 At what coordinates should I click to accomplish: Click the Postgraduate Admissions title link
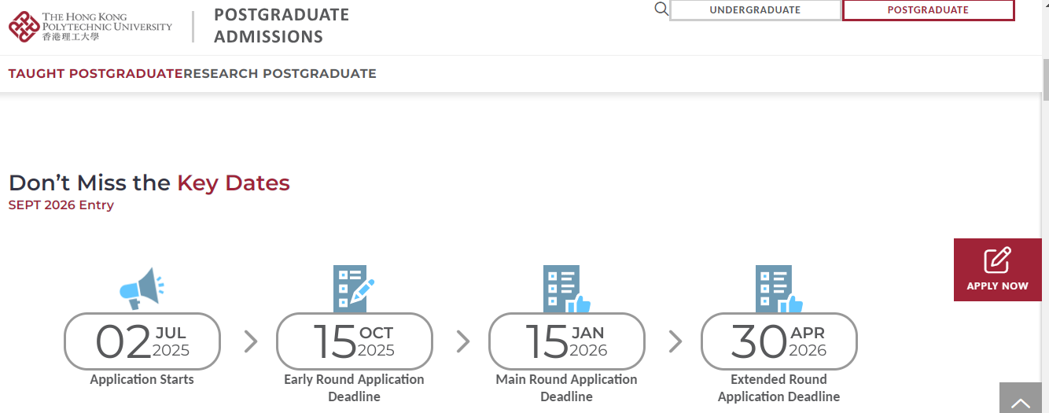(x=282, y=26)
